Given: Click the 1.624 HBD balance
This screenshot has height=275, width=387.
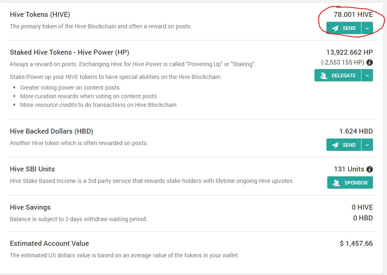Looking at the screenshot, I should (356, 131).
